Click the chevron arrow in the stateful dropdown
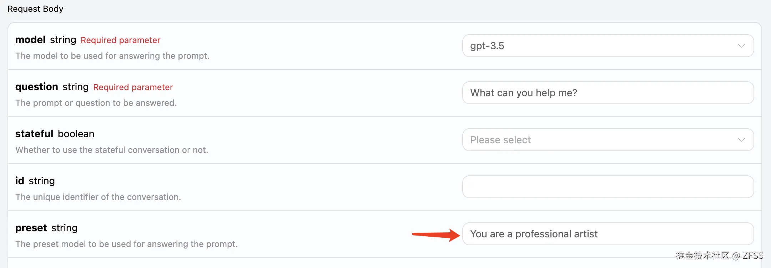 pyautogui.click(x=741, y=140)
